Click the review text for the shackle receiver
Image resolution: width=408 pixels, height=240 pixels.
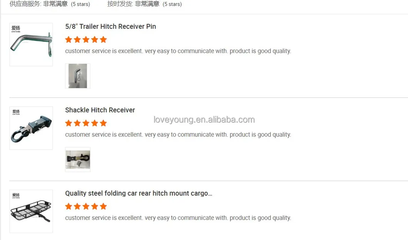point(178,135)
